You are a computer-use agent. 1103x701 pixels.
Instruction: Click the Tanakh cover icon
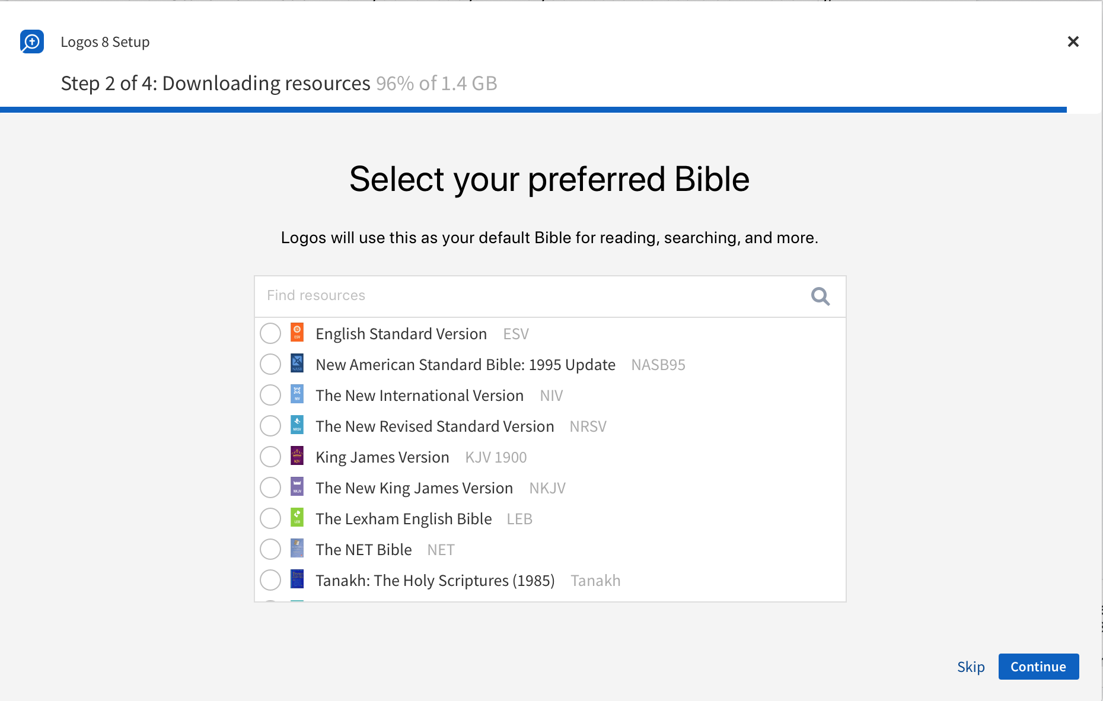pyautogui.click(x=297, y=579)
